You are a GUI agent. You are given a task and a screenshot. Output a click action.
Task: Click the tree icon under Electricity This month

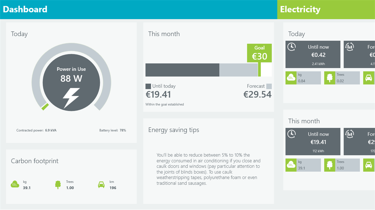(329, 165)
